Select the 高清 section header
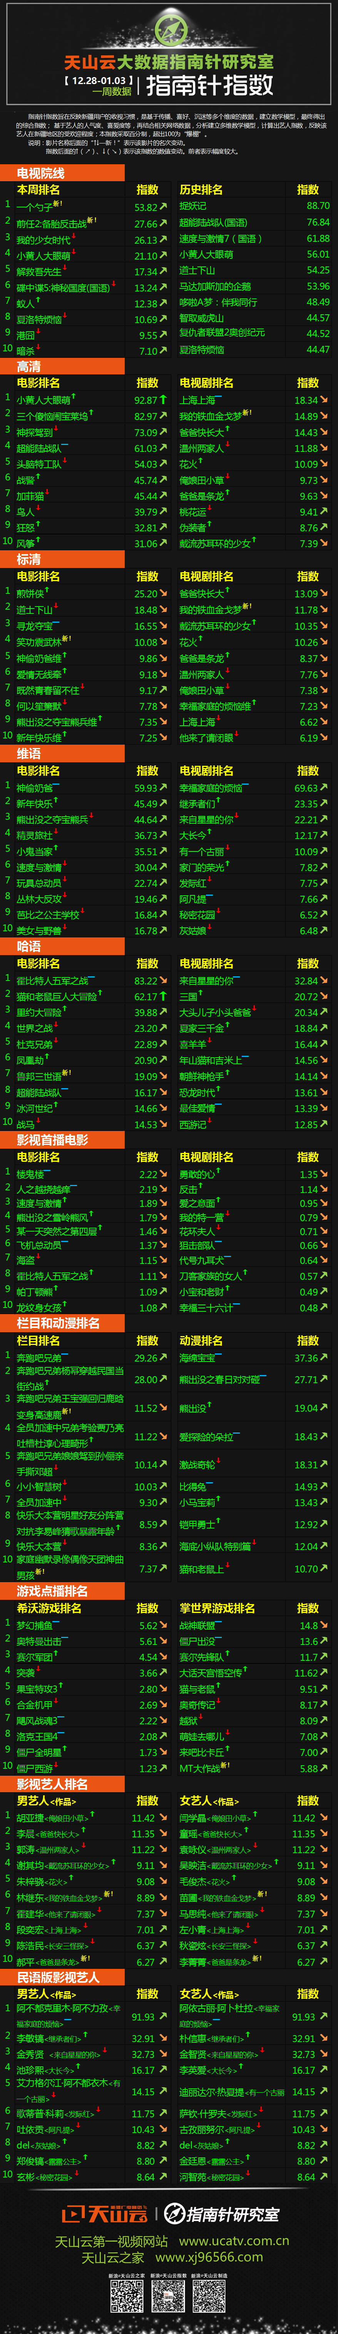 62,366
